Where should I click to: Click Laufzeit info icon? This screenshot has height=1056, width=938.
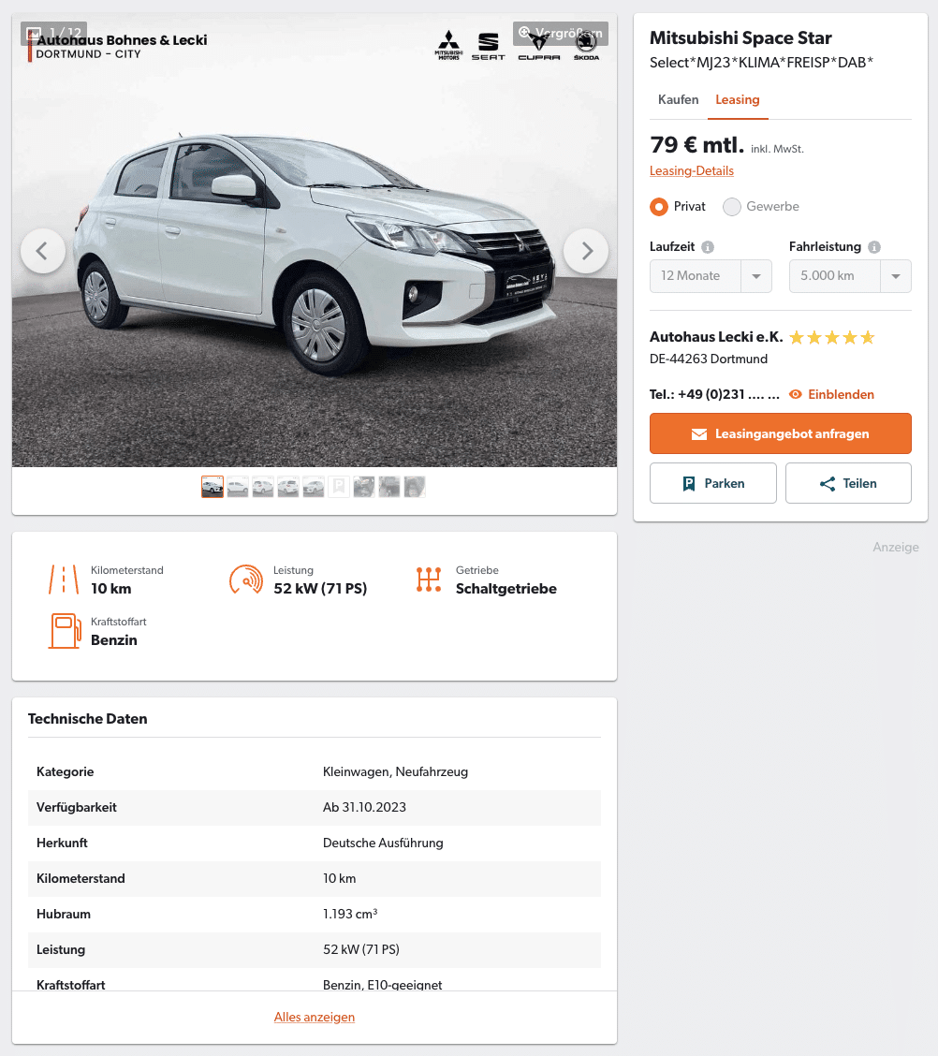pyautogui.click(x=708, y=247)
